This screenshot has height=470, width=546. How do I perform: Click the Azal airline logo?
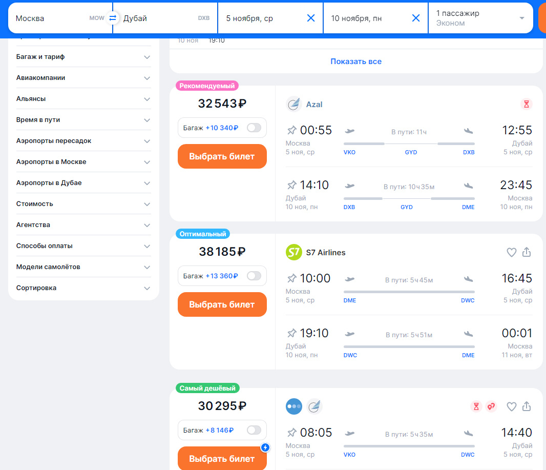tap(293, 104)
